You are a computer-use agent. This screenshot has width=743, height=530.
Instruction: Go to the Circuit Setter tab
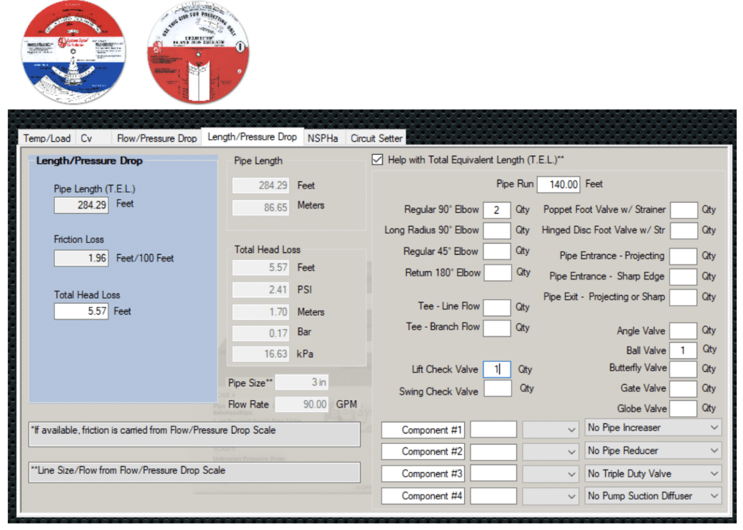coord(376,138)
